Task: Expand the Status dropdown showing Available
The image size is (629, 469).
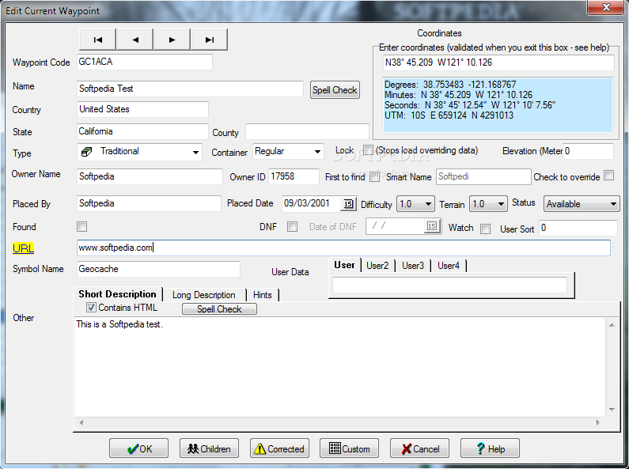Action: 582,204
